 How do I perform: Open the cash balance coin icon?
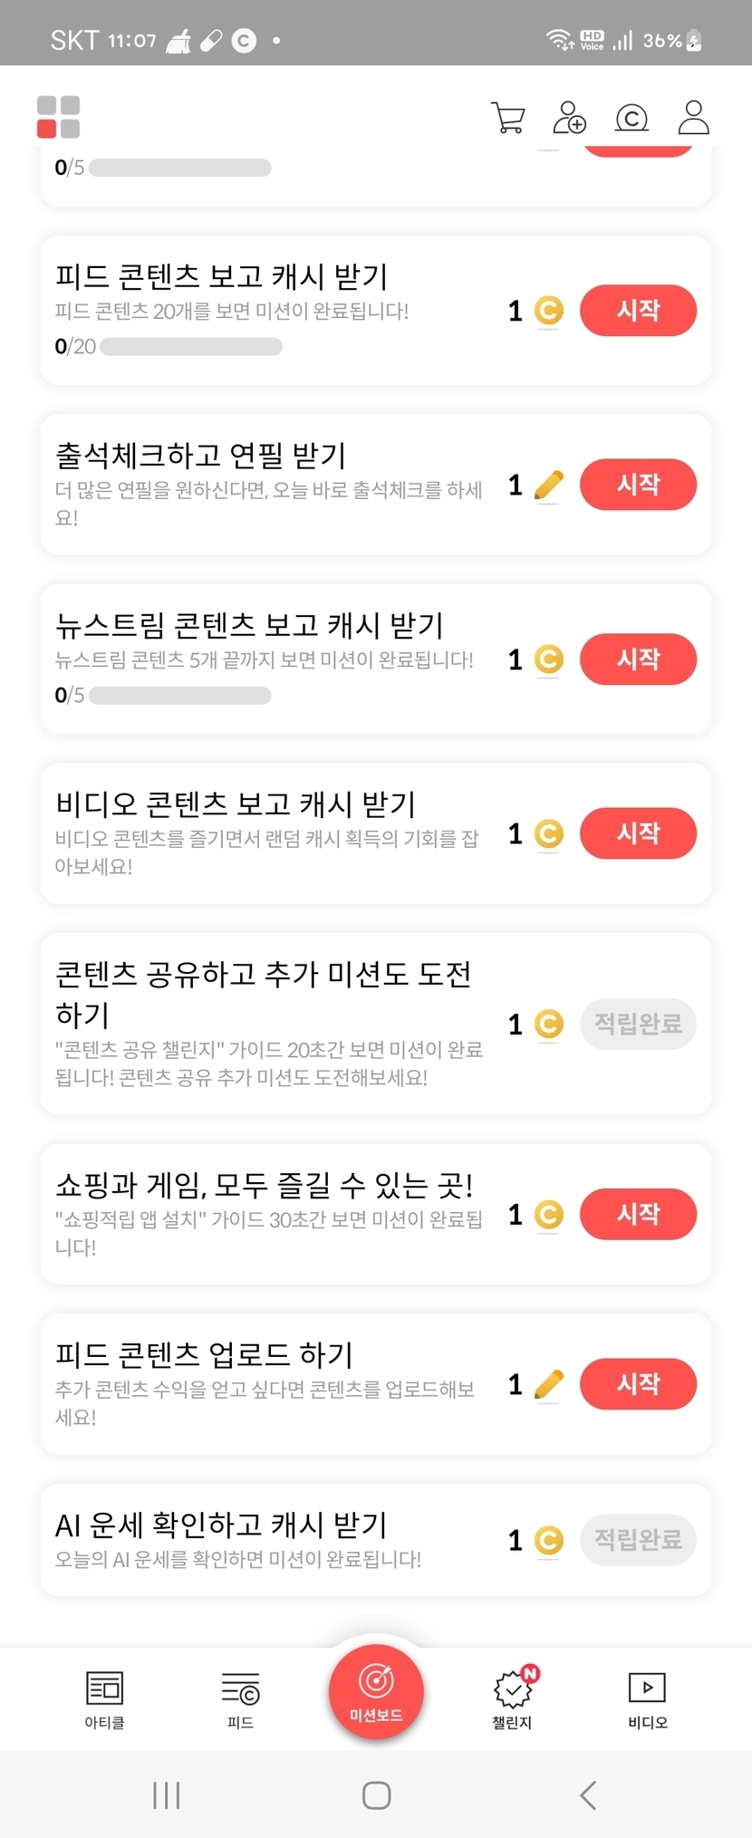(x=631, y=117)
